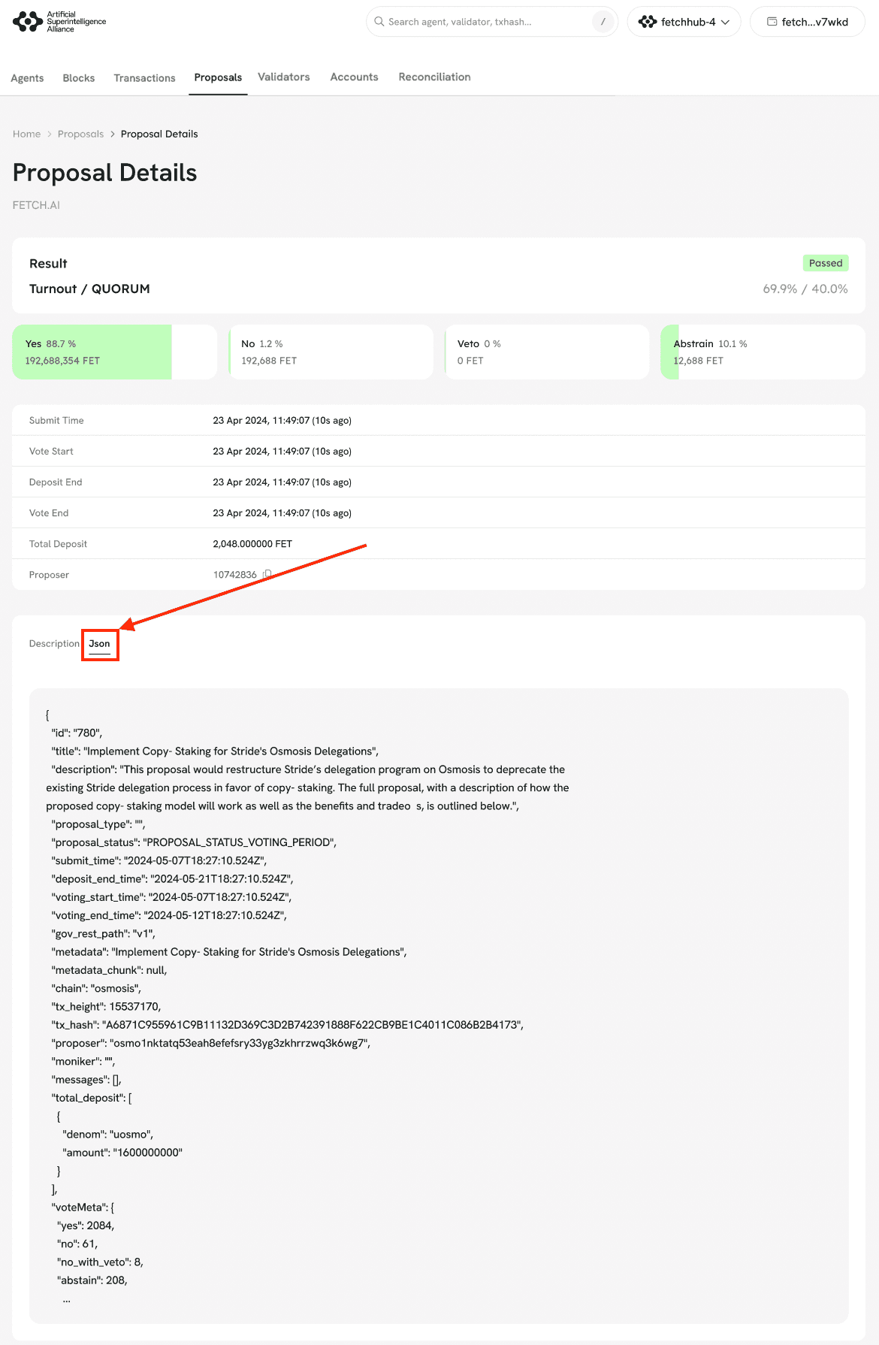This screenshot has width=879, height=1345.
Task: Copy the proposer address 10742836
Action: click(x=267, y=574)
